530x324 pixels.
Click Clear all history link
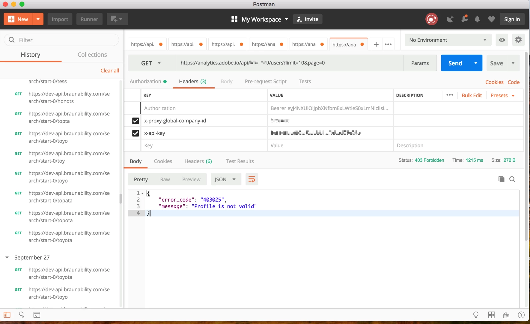[x=110, y=70]
